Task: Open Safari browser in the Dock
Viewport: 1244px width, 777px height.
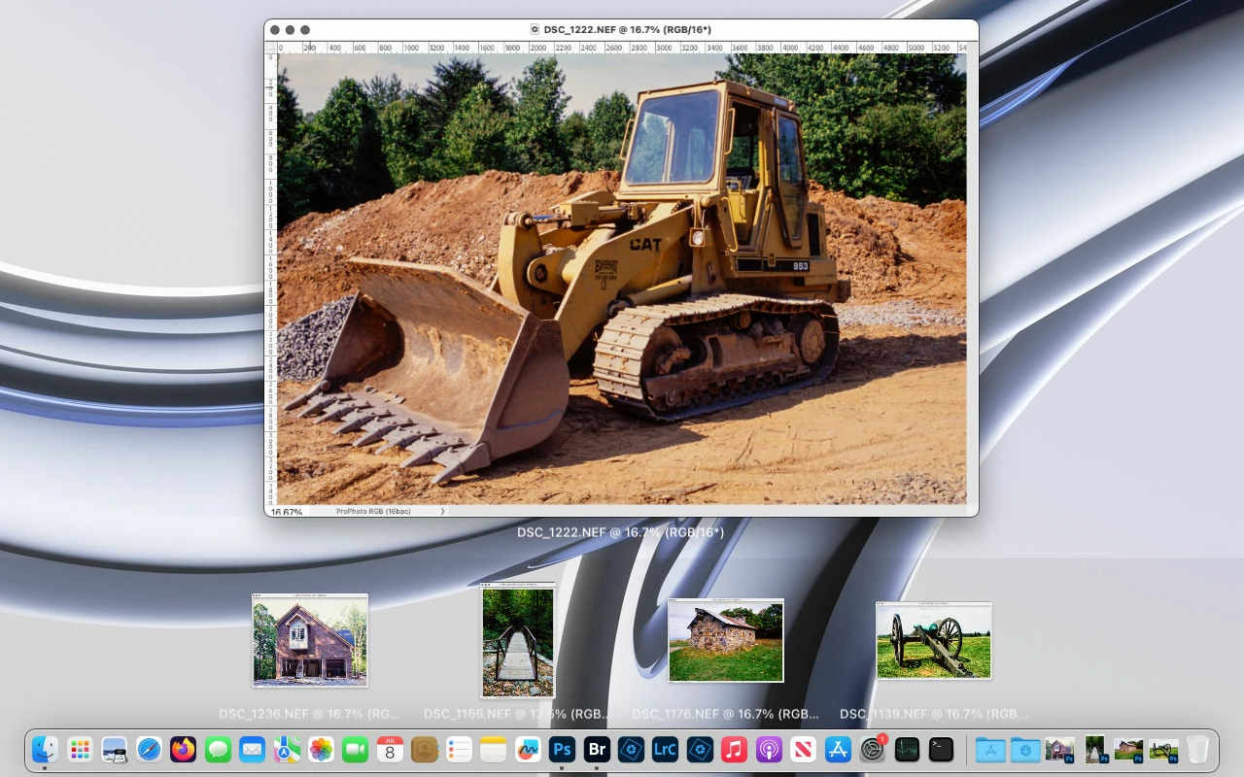Action: (x=149, y=750)
